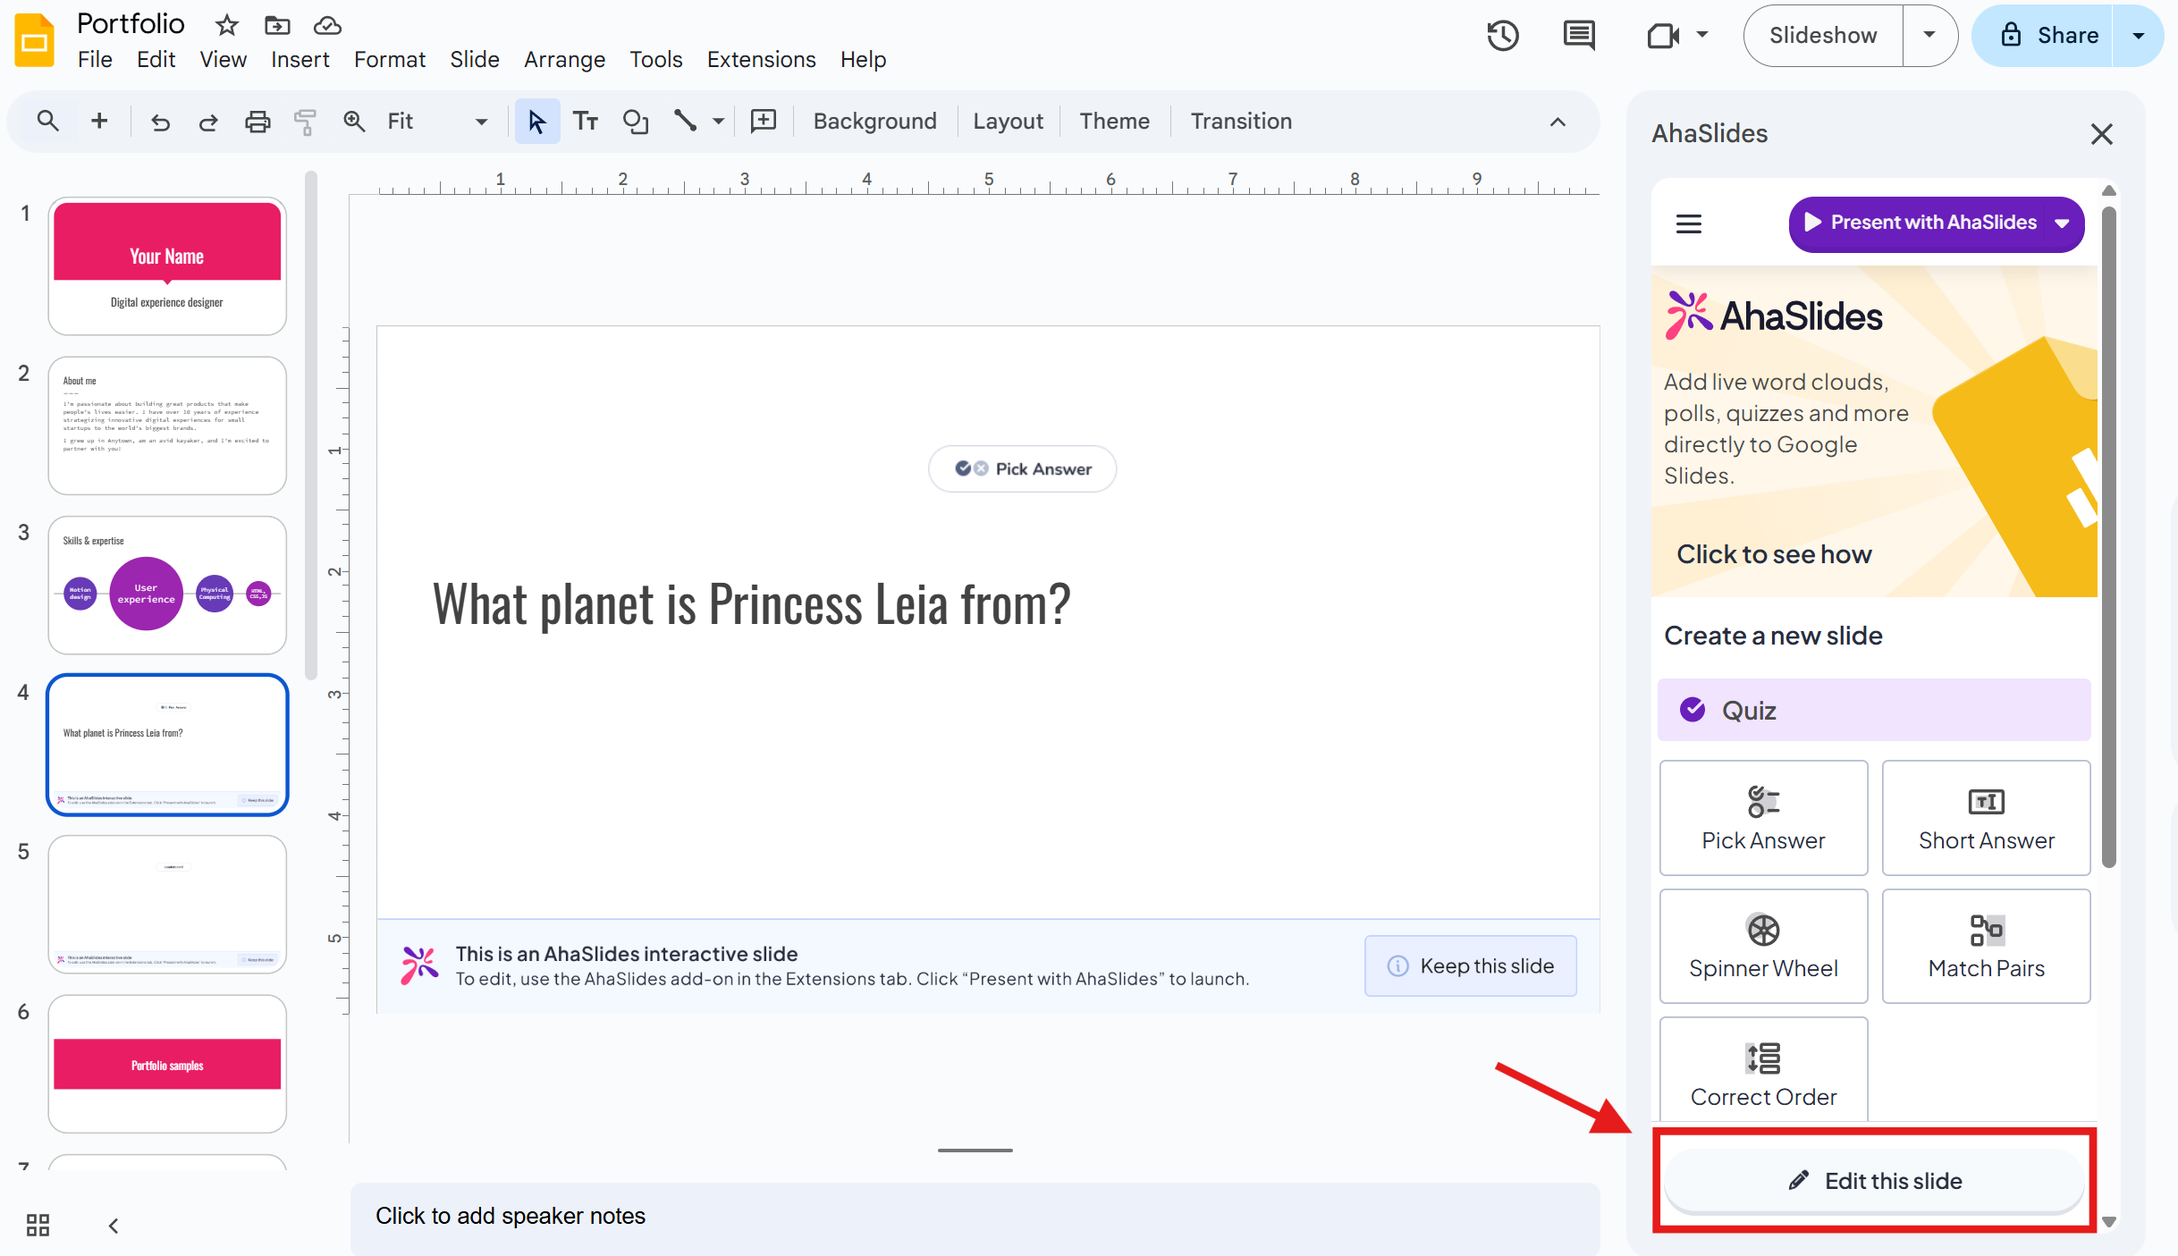Star the Portfolio document
The height and width of the screenshot is (1256, 2178).
point(227,25)
